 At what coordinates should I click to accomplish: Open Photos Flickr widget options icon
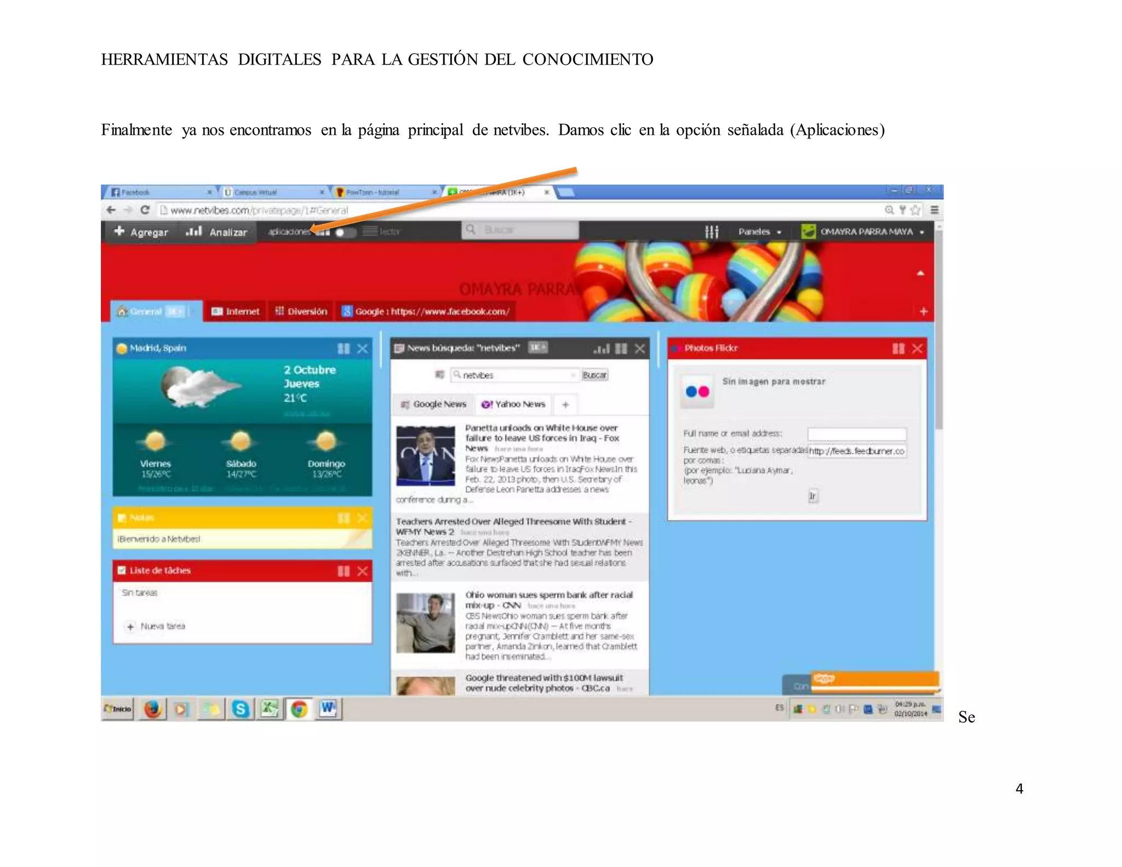click(898, 349)
